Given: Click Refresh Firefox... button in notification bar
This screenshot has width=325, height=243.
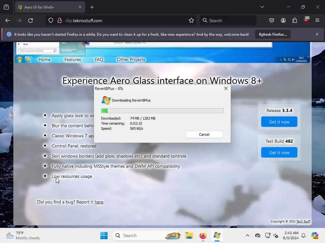Looking at the screenshot, I should [x=273, y=34].
